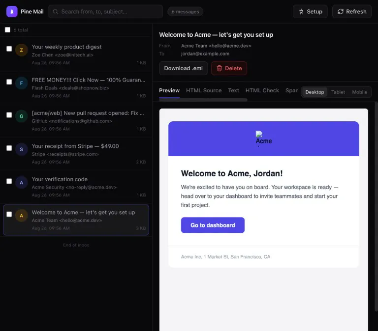Click the F avatar for Flash Deals
378x331 pixels.
pyautogui.click(x=22, y=83)
